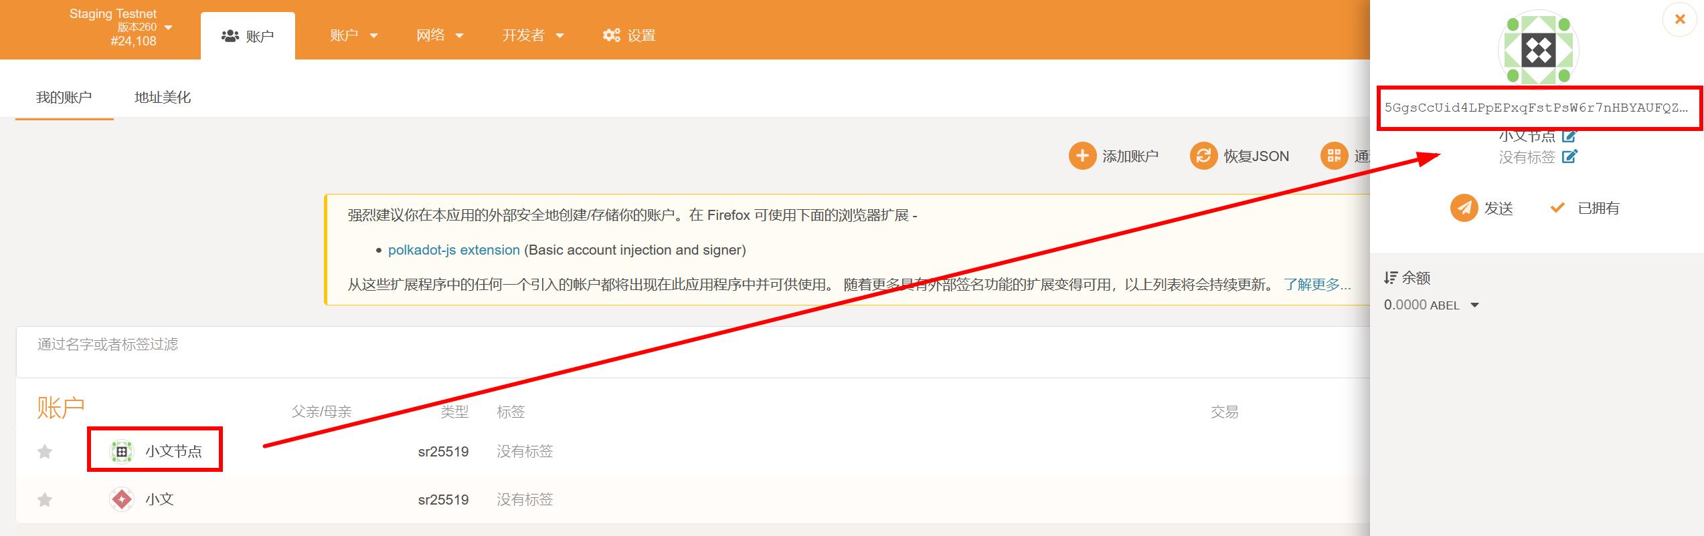Expand the 开发者 dropdown menu
The width and height of the screenshot is (1704, 536).
[x=533, y=35]
